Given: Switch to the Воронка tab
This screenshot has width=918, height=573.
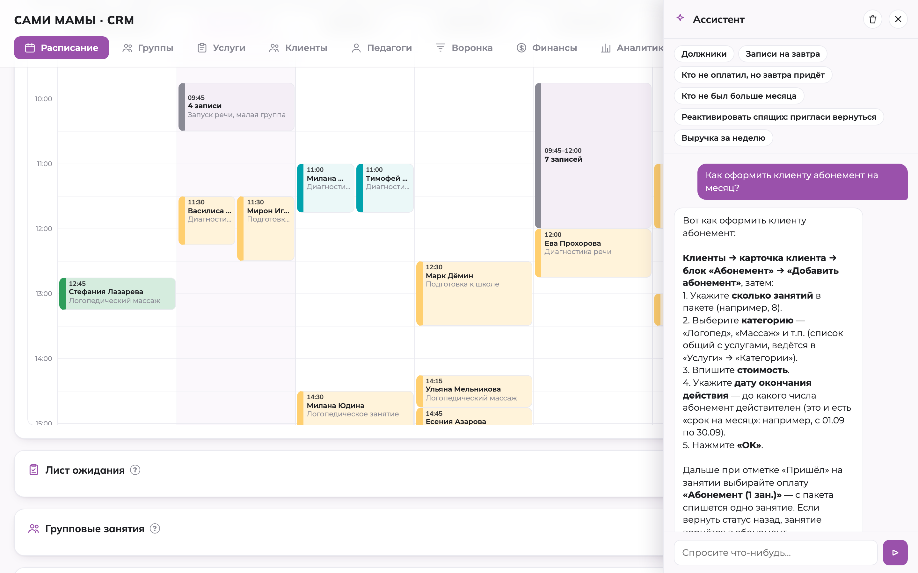Looking at the screenshot, I should point(464,48).
